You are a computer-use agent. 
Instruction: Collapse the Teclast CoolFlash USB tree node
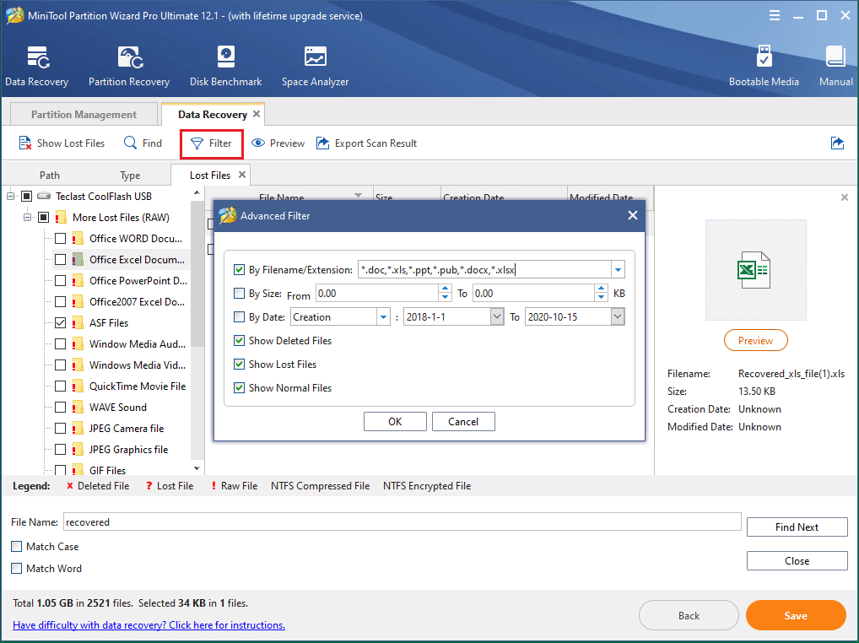[x=10, y=196]
